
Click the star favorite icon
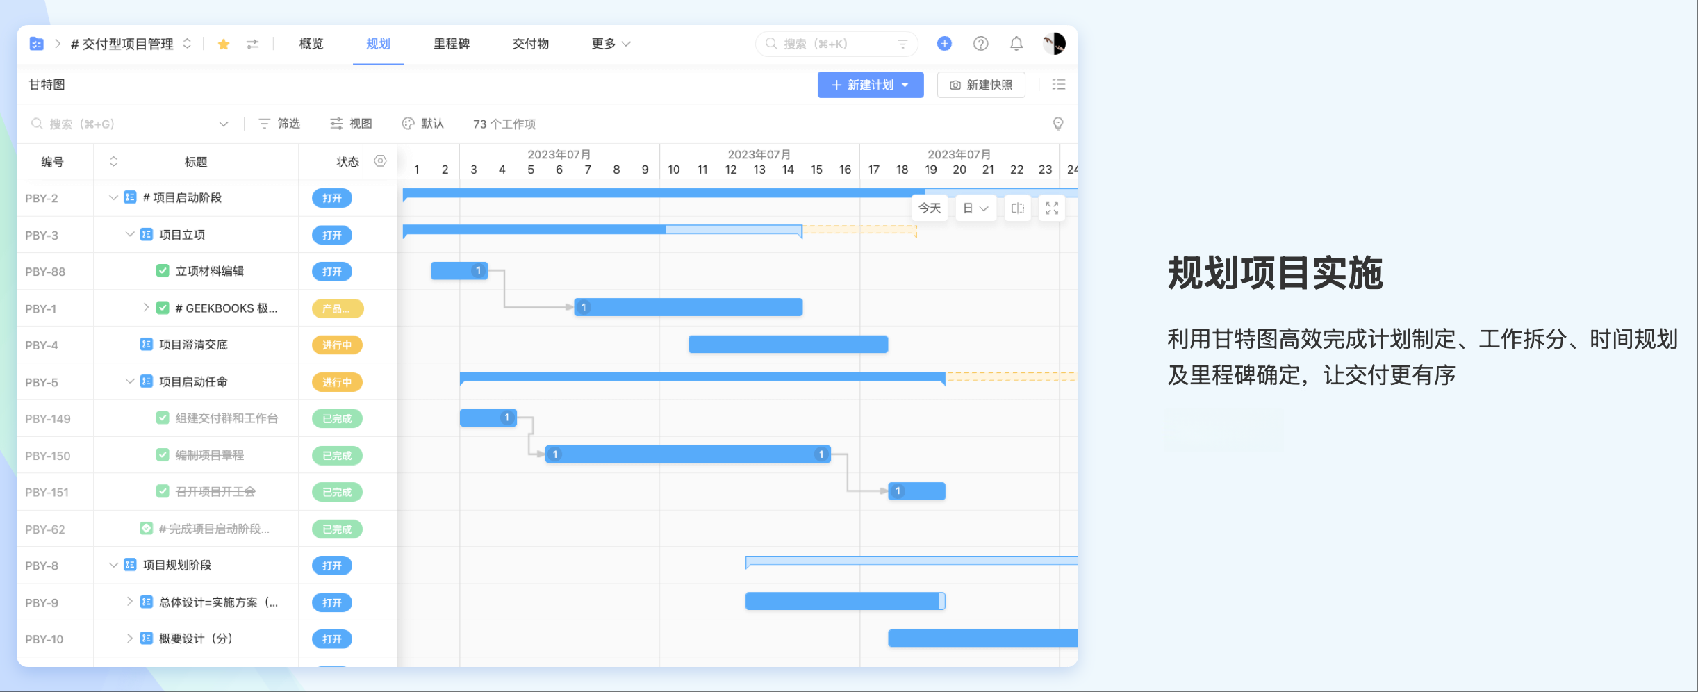tap(224, 44)
